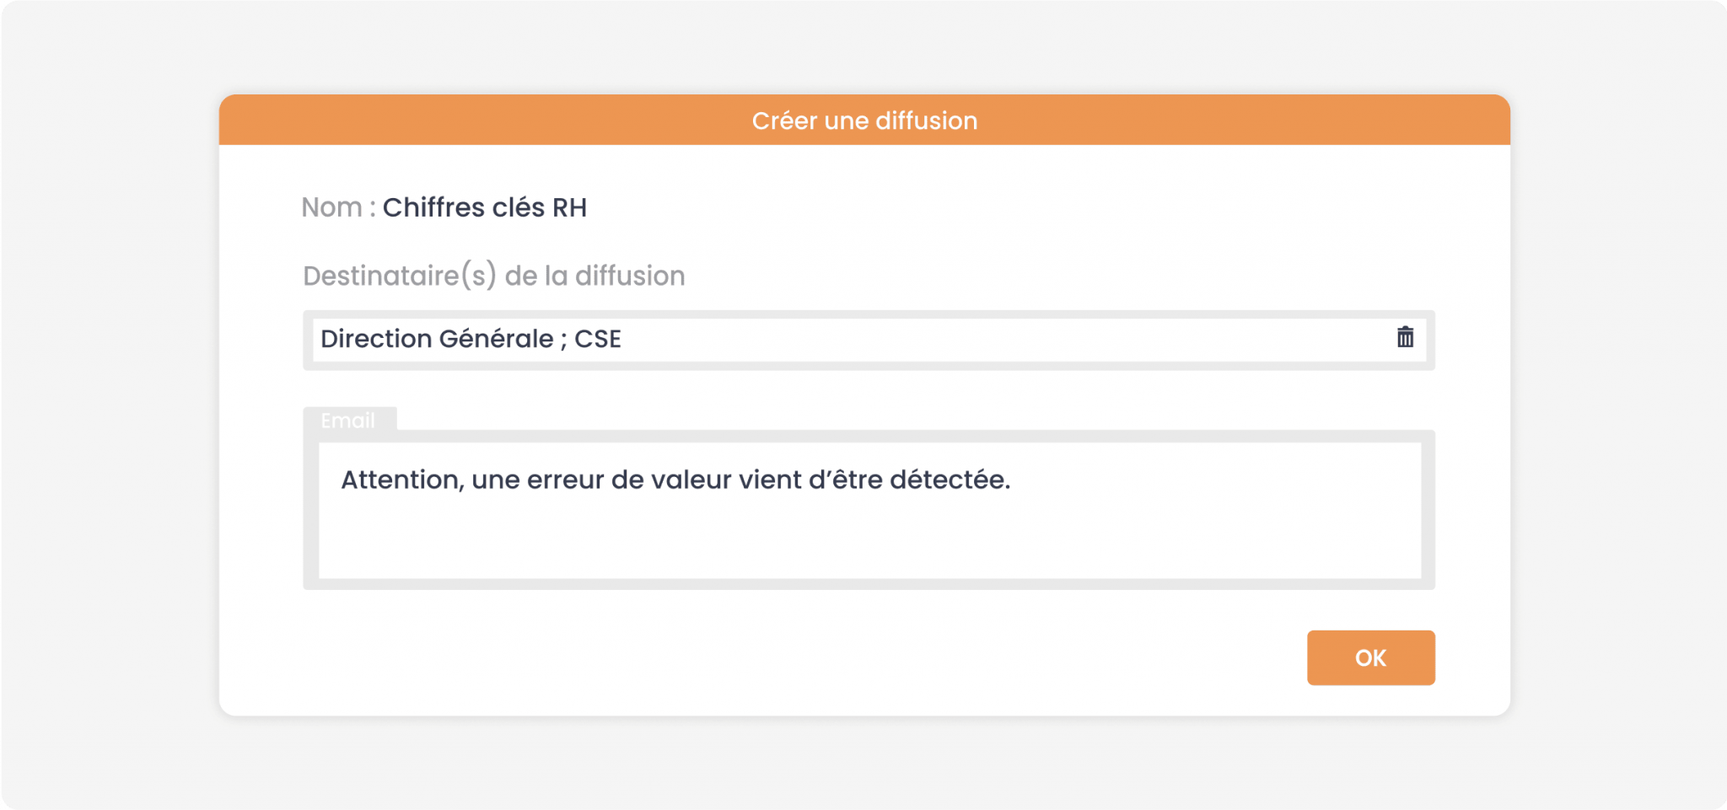Click the 'Direction Générale' recipient text
Image resolution: width=1727 pixels, height=810 pixels.
click(x=437, y=339)
